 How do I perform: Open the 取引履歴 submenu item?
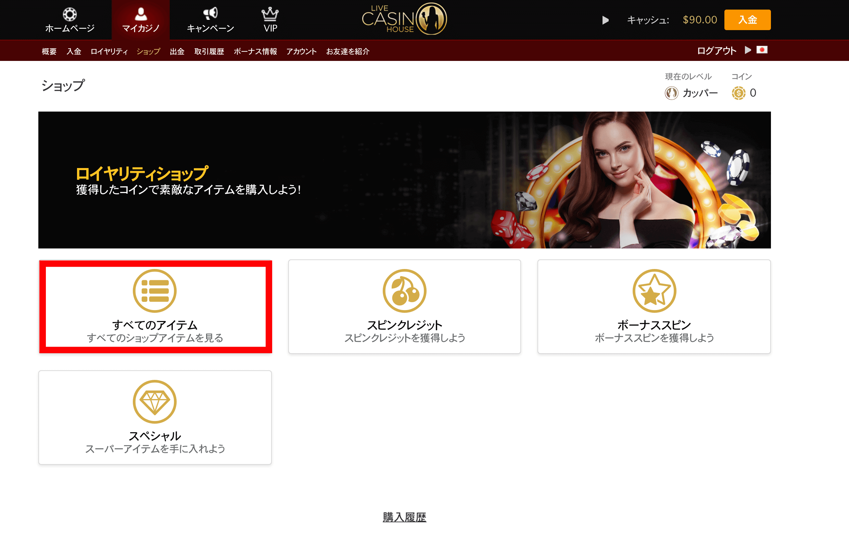coord(209,51)
